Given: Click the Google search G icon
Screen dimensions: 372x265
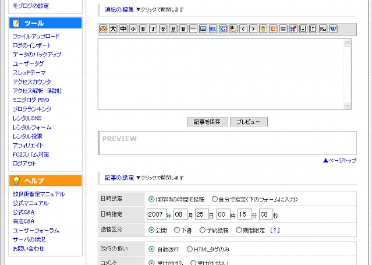Looking at the screenshot, I should tap(223, 29).
